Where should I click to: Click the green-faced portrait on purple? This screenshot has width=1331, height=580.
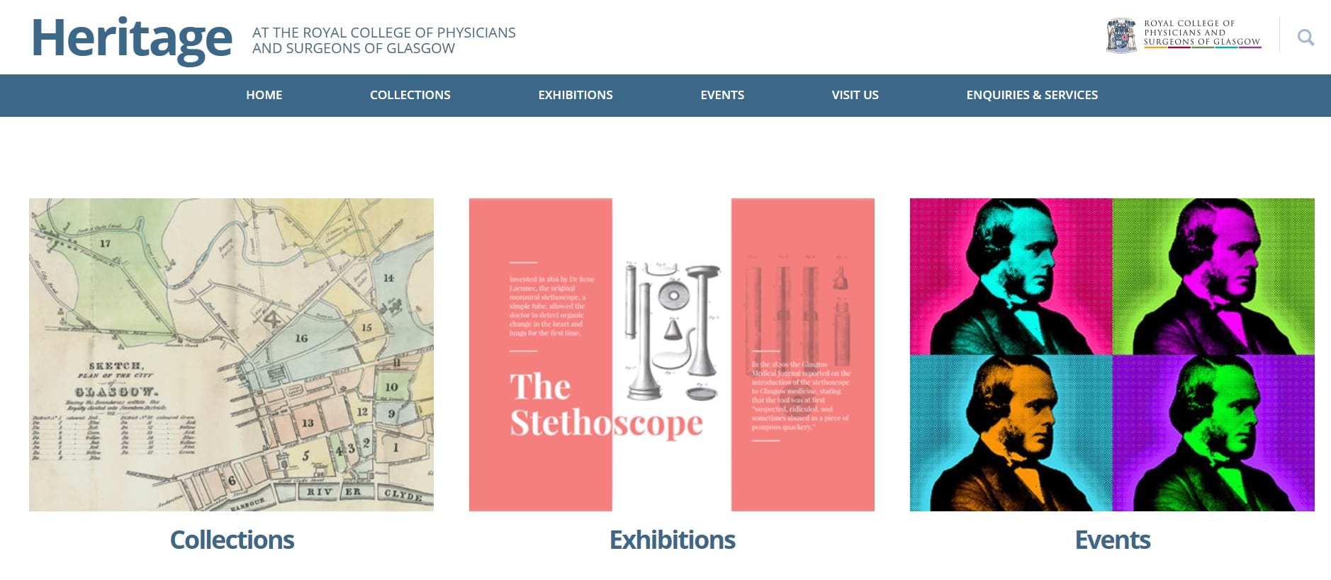point(1213,433)
